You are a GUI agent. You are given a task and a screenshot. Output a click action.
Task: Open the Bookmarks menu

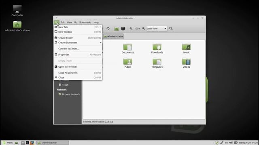(85, 23)
